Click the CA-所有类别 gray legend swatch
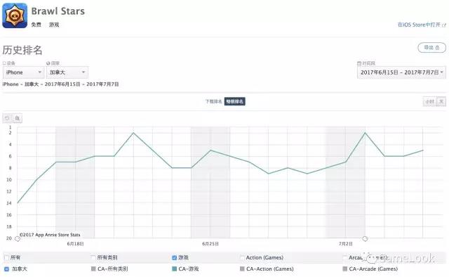This screenshot has height=277, width=449. (93, 269)
